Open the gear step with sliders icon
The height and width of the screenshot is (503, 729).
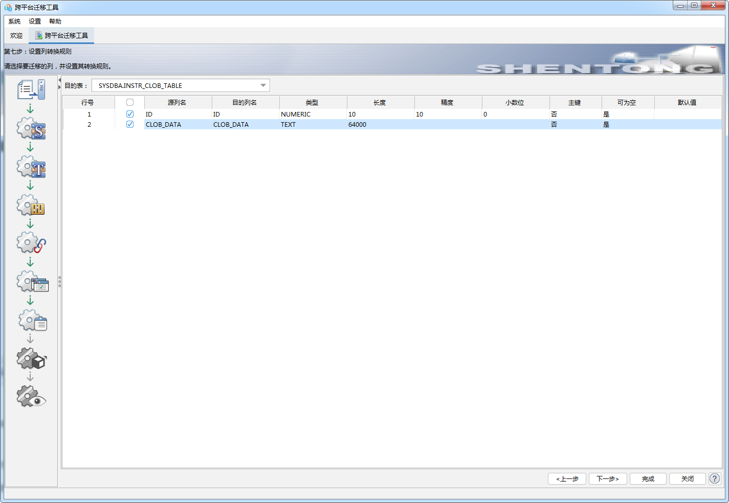click(31, 205)
